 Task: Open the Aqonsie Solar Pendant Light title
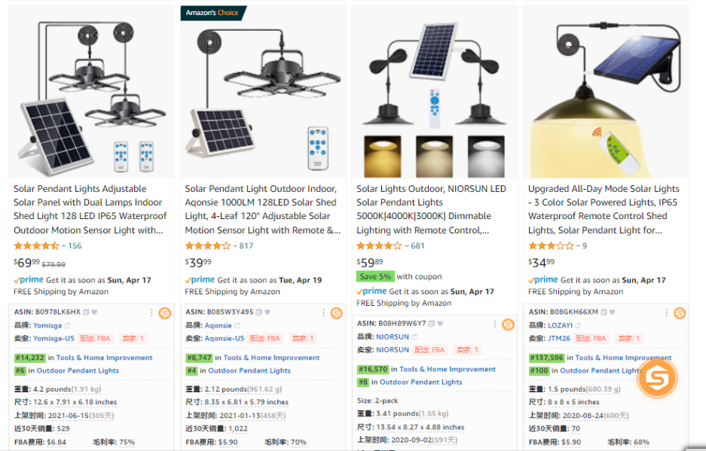[263, 209]
